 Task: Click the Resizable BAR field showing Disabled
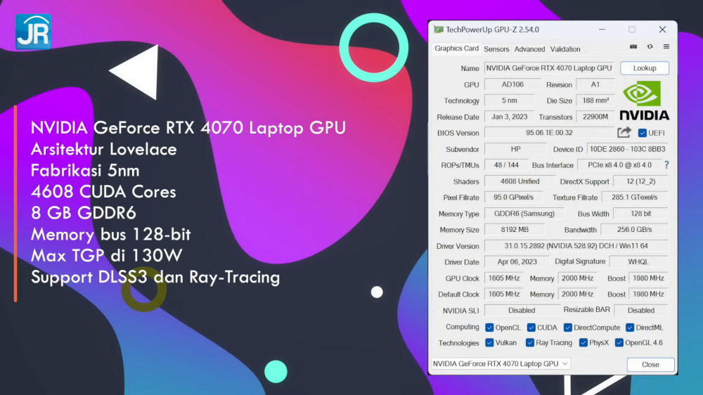click(x=640, y=310)
